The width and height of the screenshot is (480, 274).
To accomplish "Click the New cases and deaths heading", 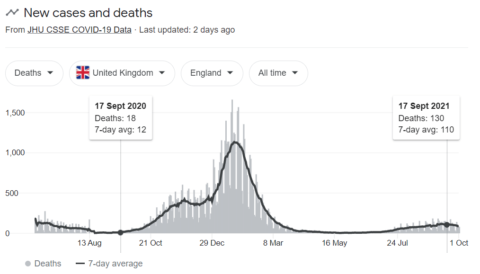I will pyautogui.click(x=88, y=13).
